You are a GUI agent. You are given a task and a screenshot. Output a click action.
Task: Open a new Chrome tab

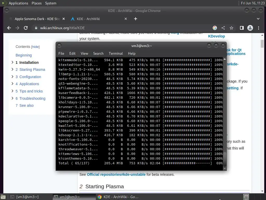click(136, 19)
